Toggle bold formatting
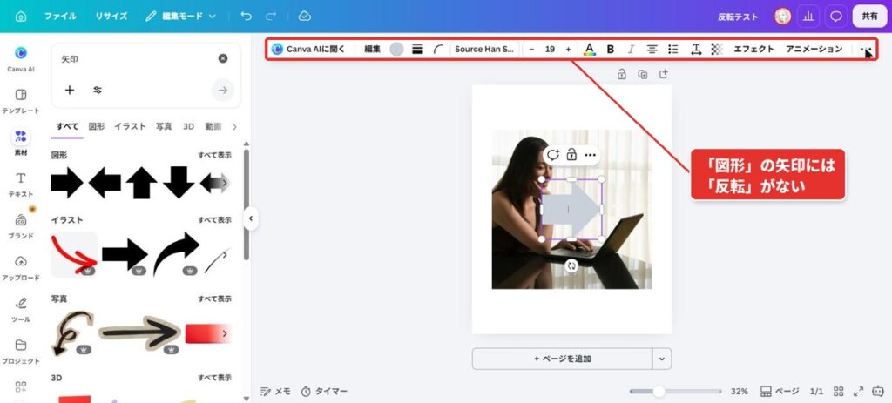The image size is (892, 403). click(611, 50)
